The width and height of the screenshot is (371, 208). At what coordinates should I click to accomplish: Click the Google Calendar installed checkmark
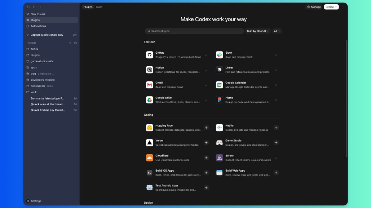point(276,85)
